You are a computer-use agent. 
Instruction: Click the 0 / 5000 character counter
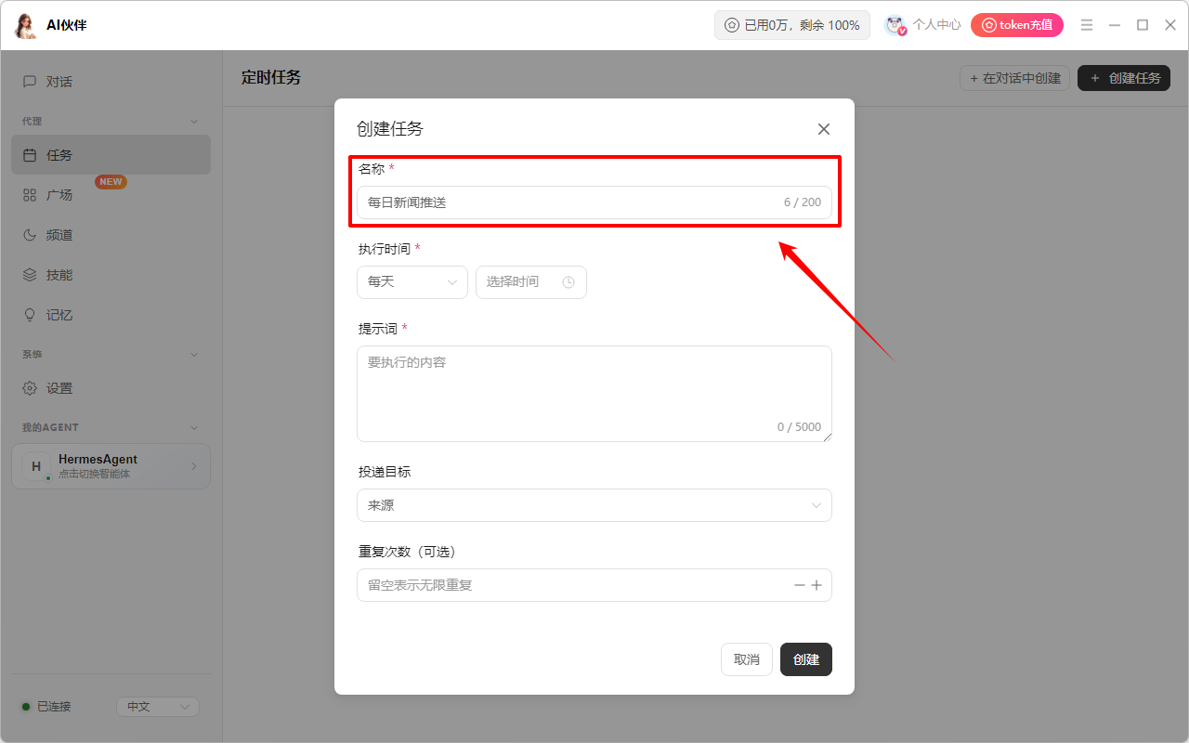(799, 427)
